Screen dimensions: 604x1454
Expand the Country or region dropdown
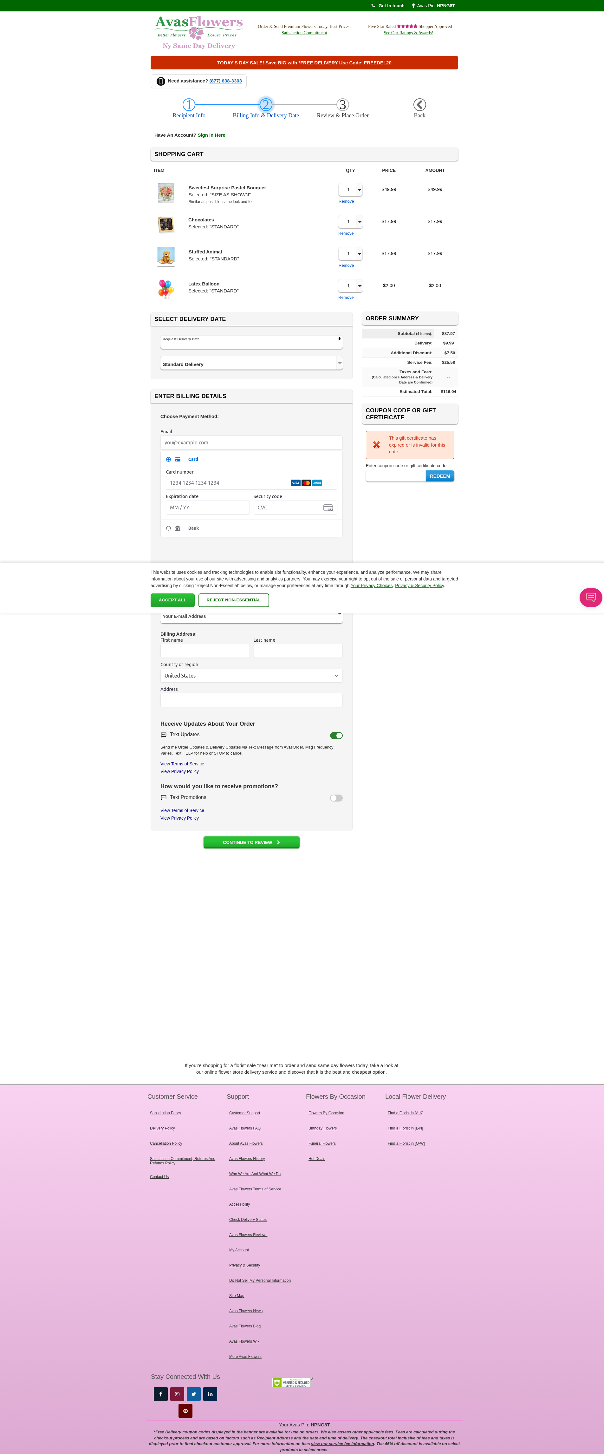(251, 676)
